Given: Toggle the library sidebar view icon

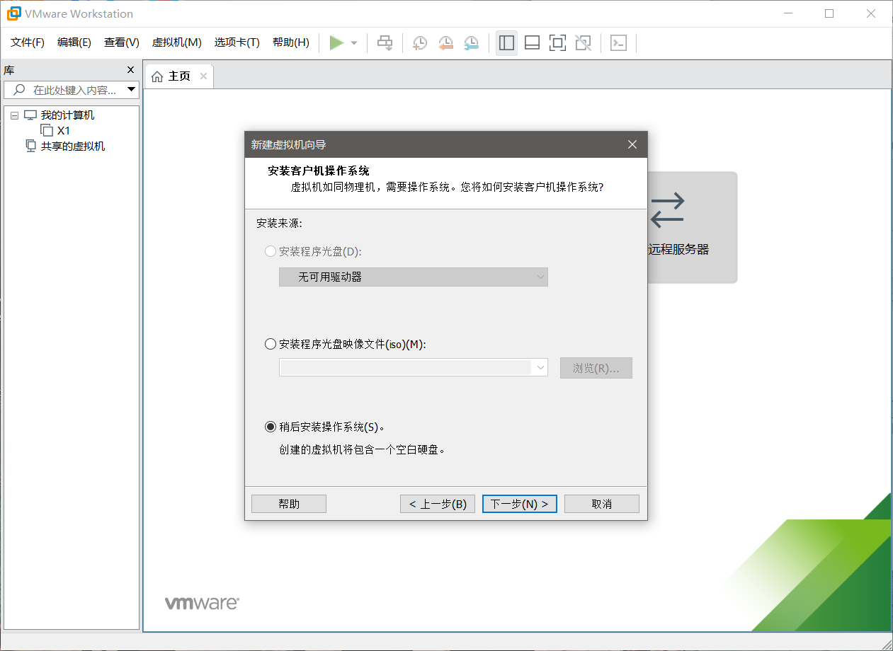Looking at the screenshot, I should (x=506, y=43).
